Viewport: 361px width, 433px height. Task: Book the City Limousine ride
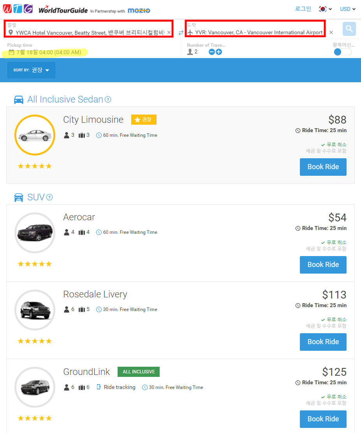323,167
